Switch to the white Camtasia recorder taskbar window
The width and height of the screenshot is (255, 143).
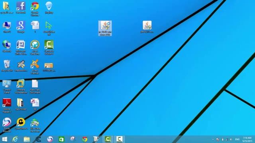[119, 139]
